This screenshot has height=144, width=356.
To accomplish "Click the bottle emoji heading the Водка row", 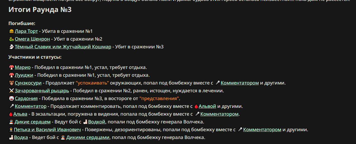I will coord(11,137).
